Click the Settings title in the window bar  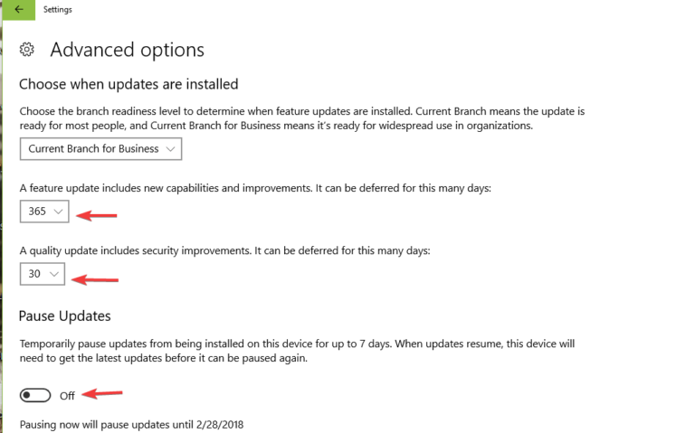[58, 10]
